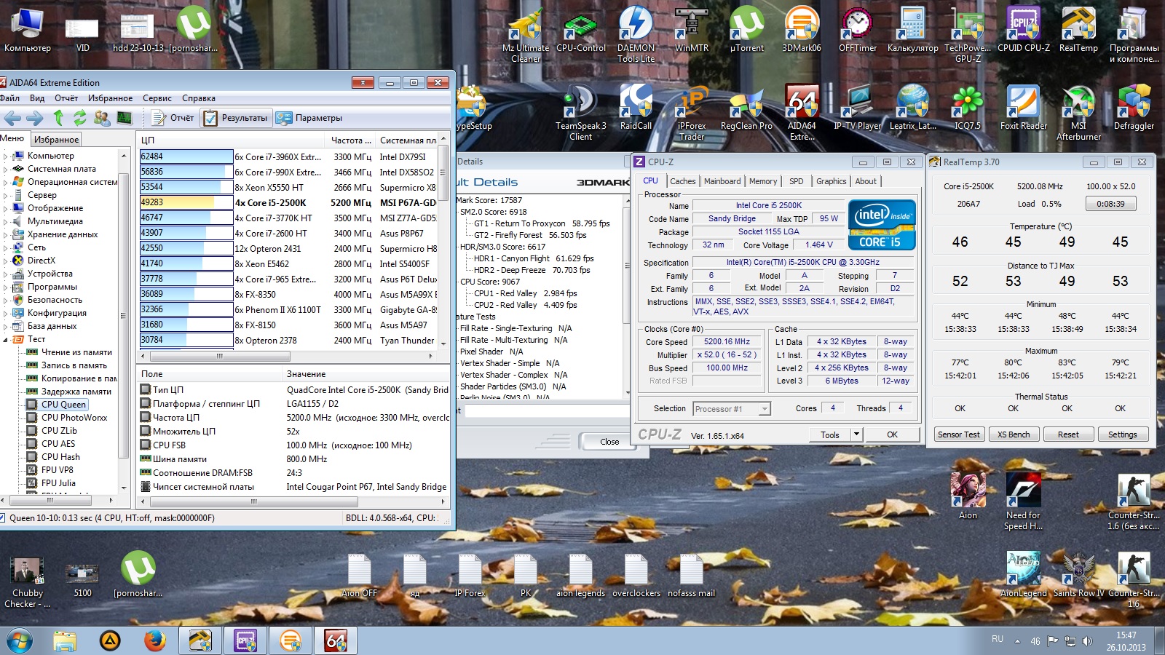Open the Saints Row IV desktop icon
1165x655 pixels.
(1078, 575)
